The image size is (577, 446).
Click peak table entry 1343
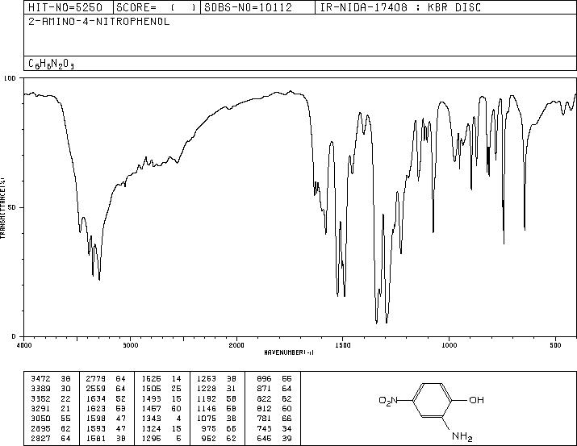pos(151,419)
